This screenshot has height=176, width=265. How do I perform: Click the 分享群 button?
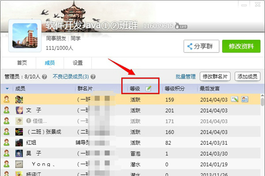(201, 46)
